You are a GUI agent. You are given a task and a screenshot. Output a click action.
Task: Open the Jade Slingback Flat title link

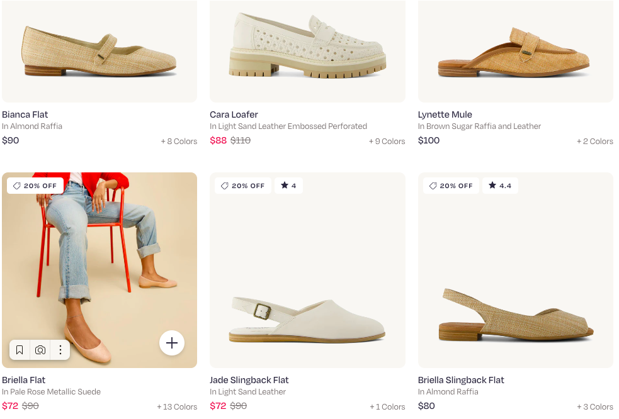[249, 380]
